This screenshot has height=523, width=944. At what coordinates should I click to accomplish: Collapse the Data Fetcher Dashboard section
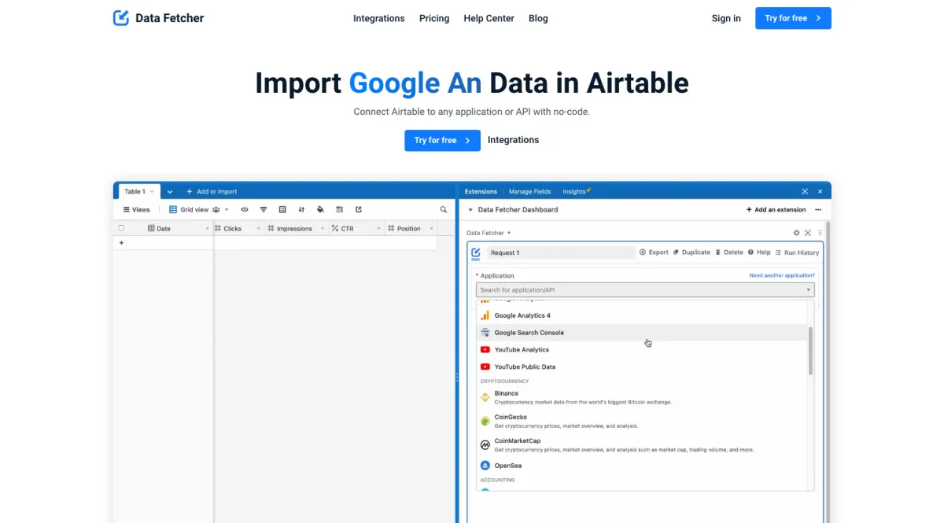pyautogui.click(x=470, y=210)
